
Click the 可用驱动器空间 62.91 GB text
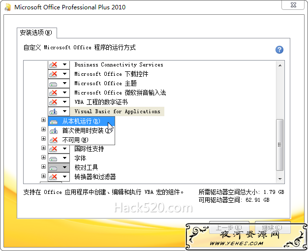(234, 200)
